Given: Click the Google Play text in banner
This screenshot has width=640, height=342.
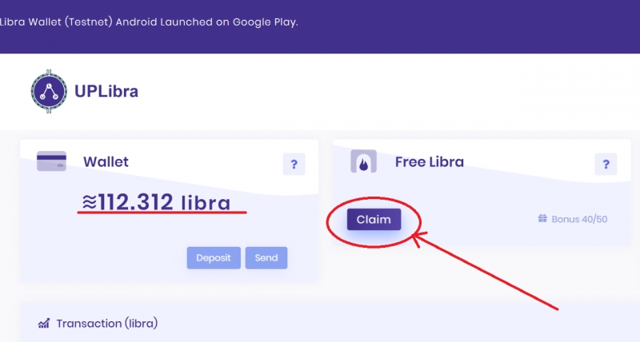Looking at the screenshot, I should (x=266, y=22).
